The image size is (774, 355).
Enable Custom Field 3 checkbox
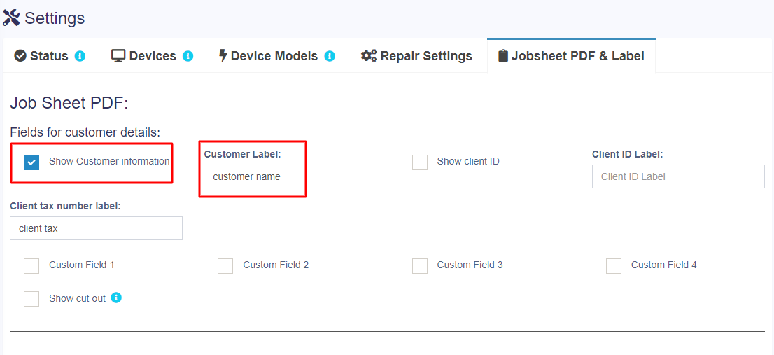pyautogui.click(x=420, y=266)
